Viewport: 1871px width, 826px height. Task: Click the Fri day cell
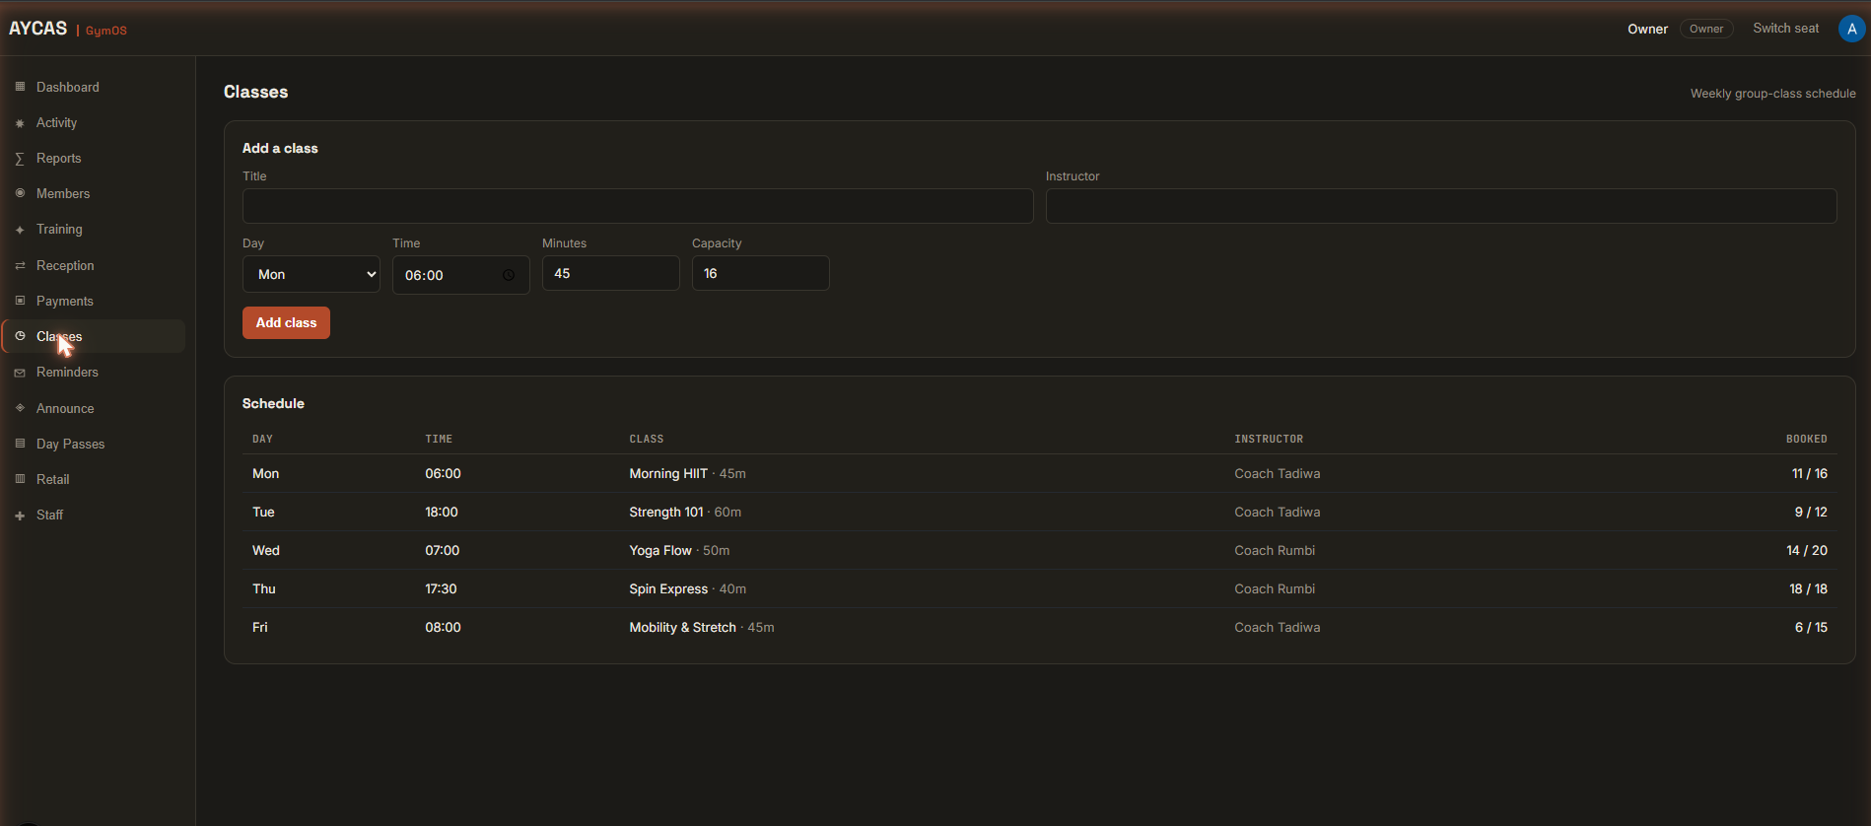pos(260,628)
